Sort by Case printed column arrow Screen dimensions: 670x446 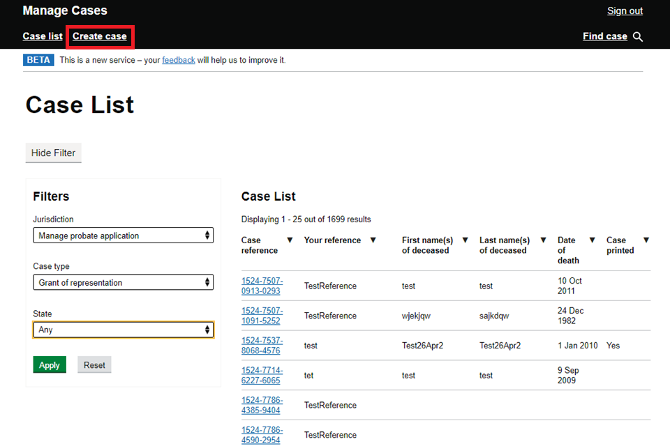point(646,240)
